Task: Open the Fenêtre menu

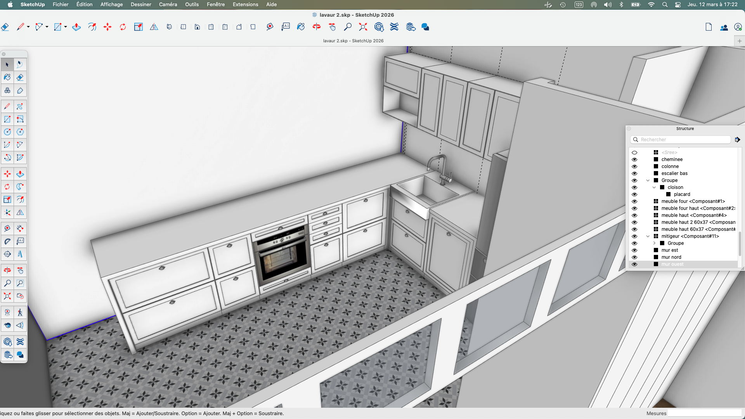Action: pyautogui.click(x=216, y=4)
